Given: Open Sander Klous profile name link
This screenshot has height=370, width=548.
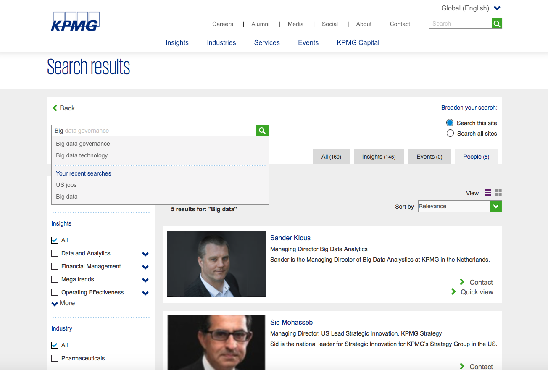Looking at the screenshot, I should [290, 238].
